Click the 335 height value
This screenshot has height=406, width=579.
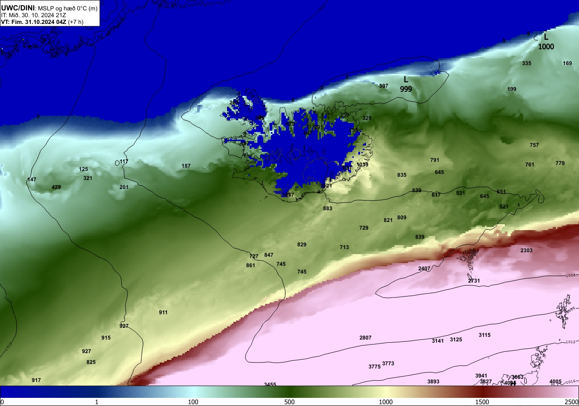527,63
